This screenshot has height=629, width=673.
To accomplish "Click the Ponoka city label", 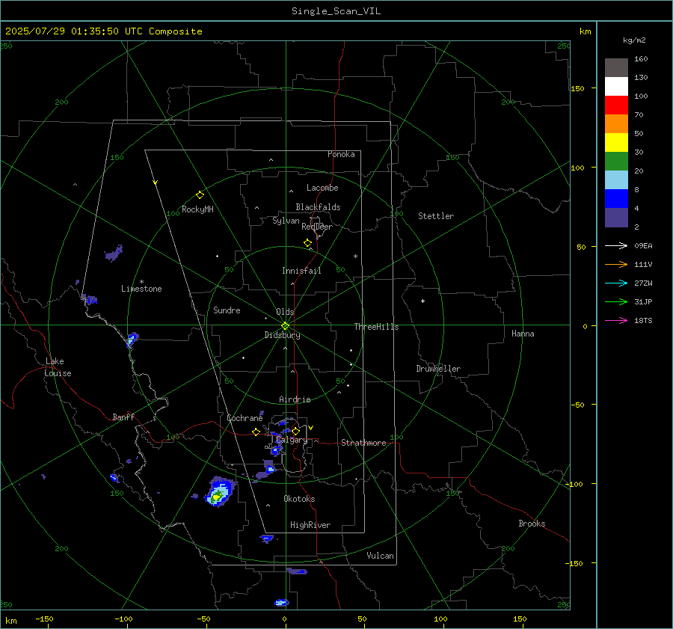I will [x=341, y=154].
